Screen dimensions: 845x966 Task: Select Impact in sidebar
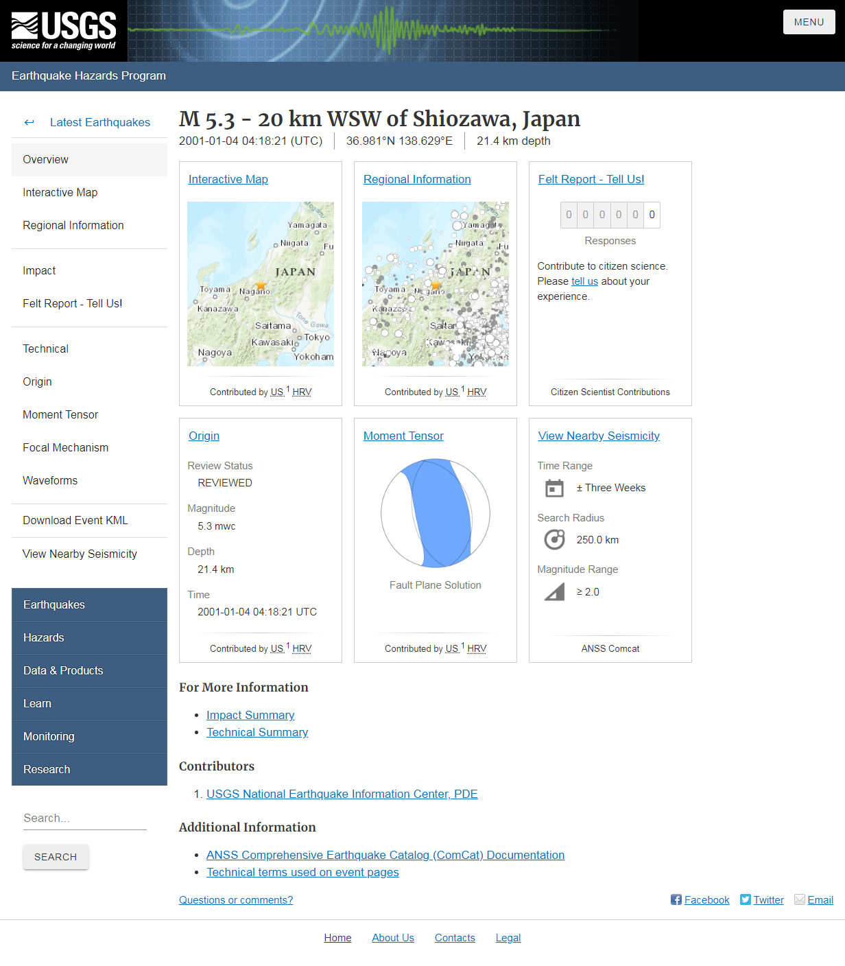pyautogui.click(x=89, y=270)
